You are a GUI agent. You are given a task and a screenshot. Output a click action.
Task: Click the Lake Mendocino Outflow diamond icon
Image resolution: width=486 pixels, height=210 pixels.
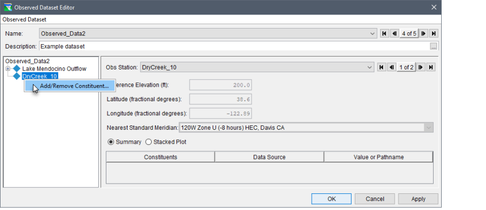coord(17,69)
